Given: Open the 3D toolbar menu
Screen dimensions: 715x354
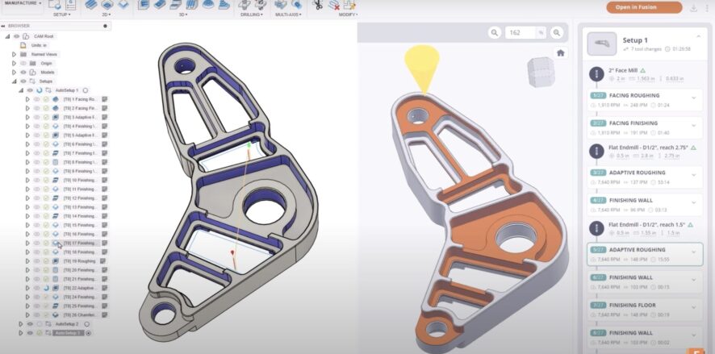Looking at the screenshot, I should [x=182, y=15].
